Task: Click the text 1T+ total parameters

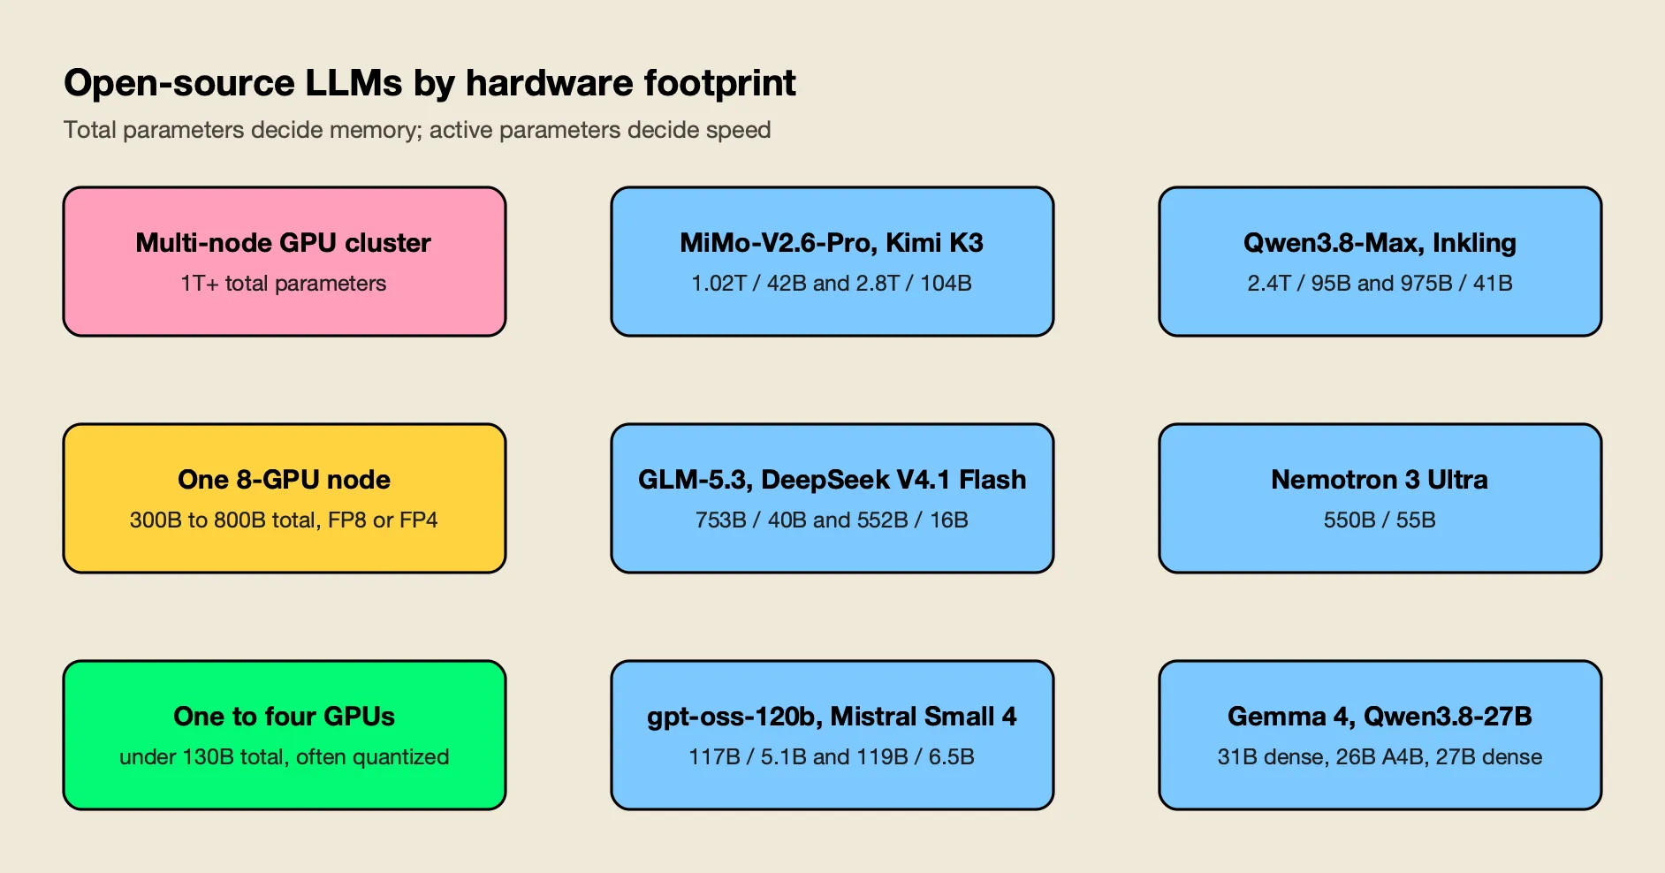Action: point(284,284)
